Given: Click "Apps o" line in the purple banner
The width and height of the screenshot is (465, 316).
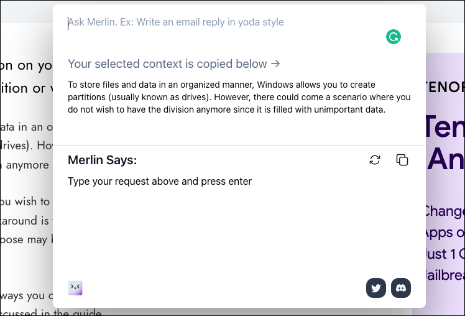Looking at the screenshot, I should 444,232.
